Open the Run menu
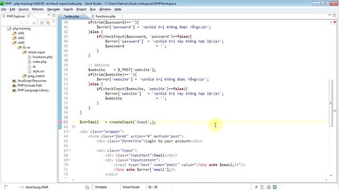Image resolution: width=339 pixels, height=190 pixels. pyautogui.click(x=93, y=9)
